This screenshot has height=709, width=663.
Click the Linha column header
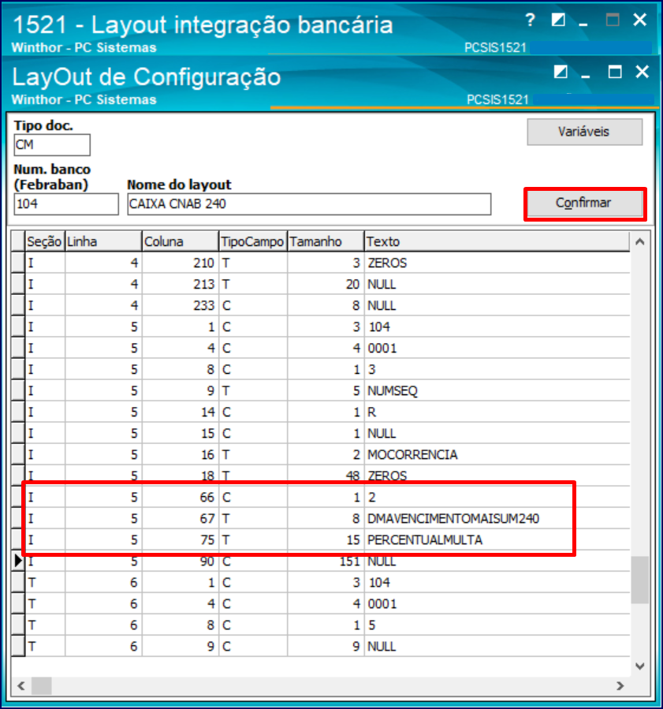tap(103, 241)
